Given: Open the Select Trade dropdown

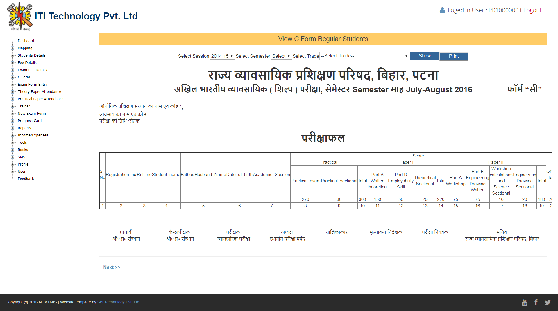Looking at the screenshot, I should point(364,56).
